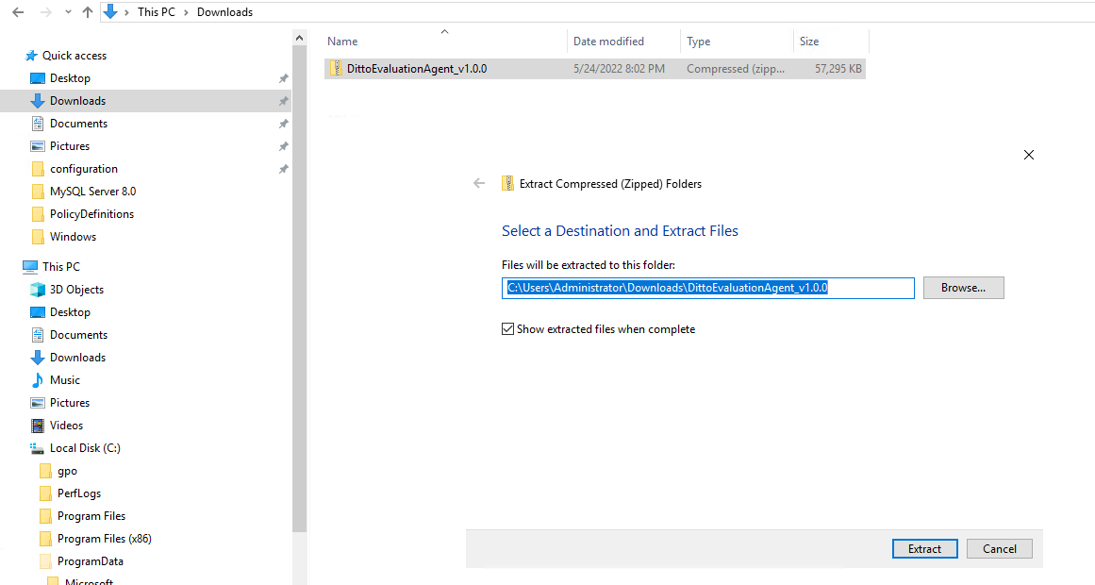Click the navigation pane scroll-up arrow
This screenshot has width=1095, height=585.
click(x=300, y=38)
